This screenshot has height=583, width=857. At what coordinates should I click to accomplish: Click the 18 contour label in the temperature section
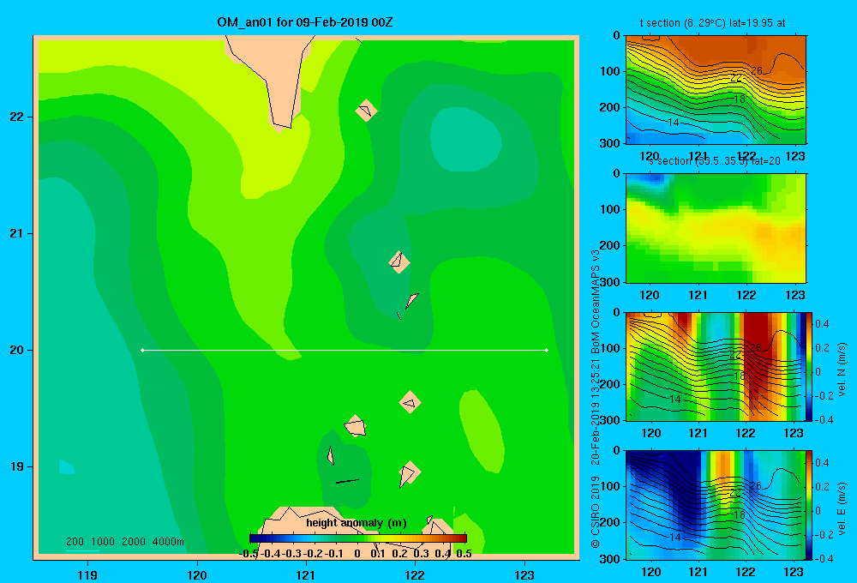[740, 99]
